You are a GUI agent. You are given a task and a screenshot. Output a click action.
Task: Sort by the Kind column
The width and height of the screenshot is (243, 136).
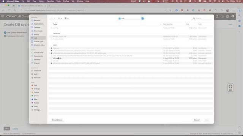pos(200,24)
